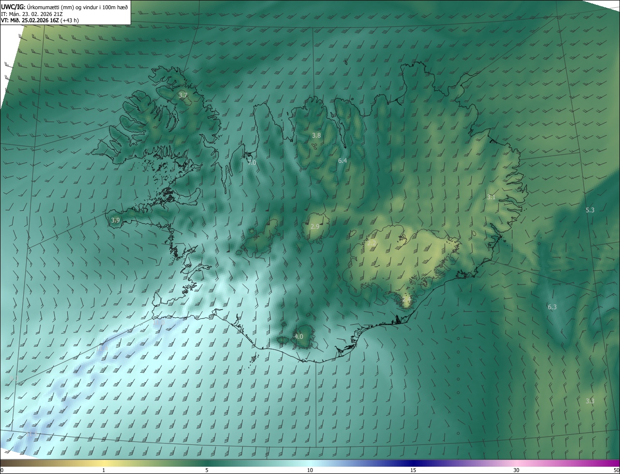This screenshot has height=474, width=620.
Task: Pick the 6.4 value label on the map
Action: click(342, 160)
